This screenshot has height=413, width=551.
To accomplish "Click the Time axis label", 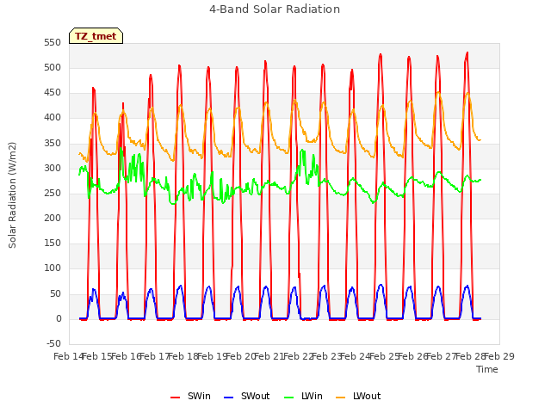I will coord(487,369).
